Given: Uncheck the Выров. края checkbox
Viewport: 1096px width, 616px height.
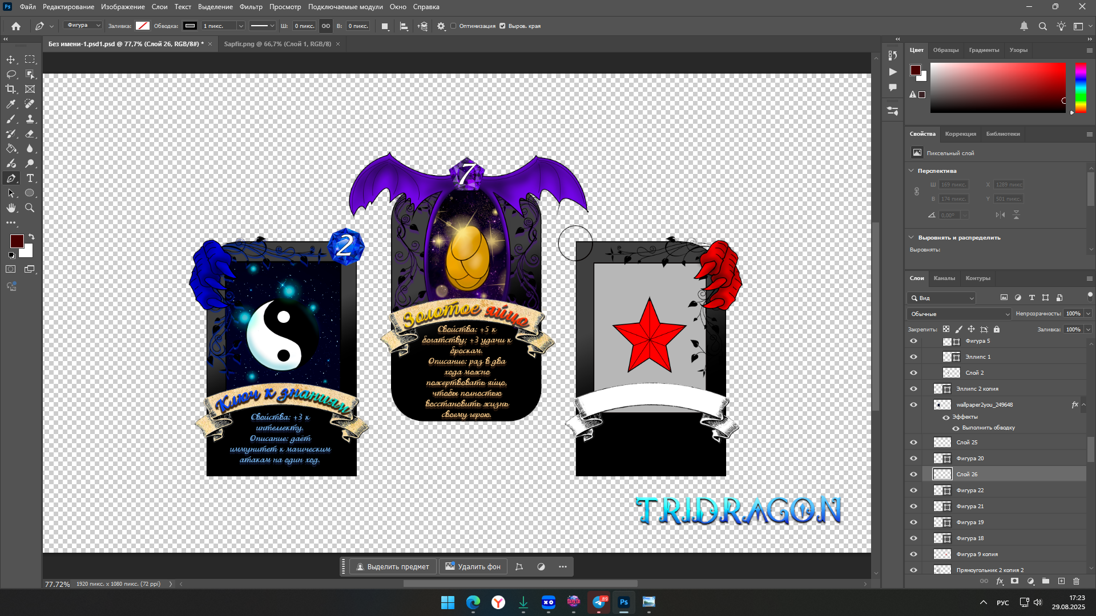Looking at the screenshot, I should pyautogui.click(x=502, y=26).
